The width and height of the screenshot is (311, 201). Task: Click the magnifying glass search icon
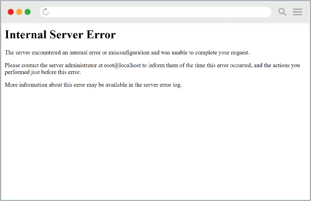[x=282, y=12]
